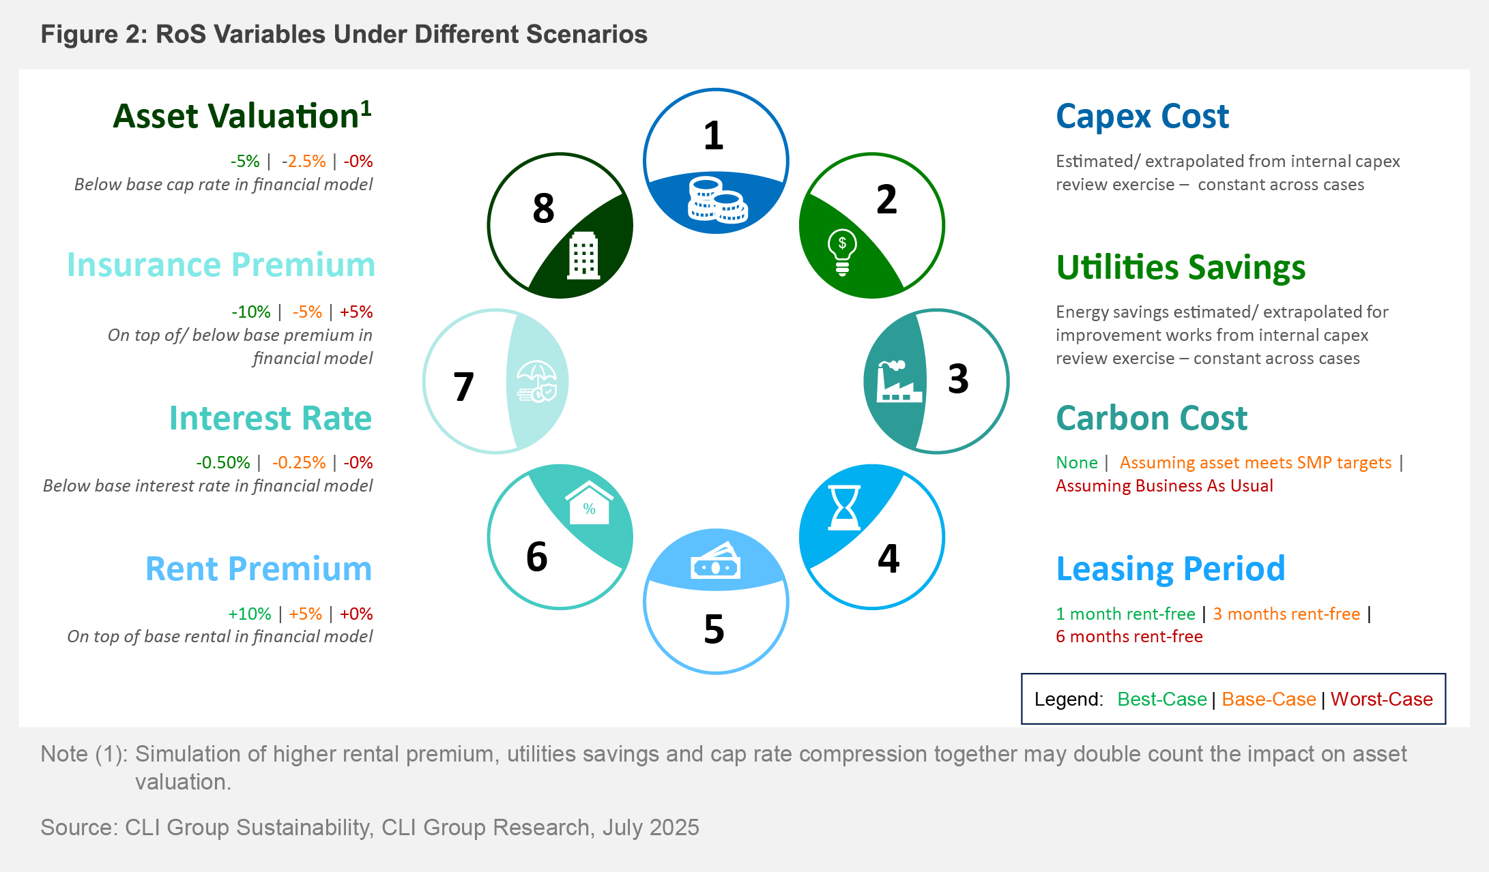Click the Asset Valuation heading
1489x872 pixels.
242,116
